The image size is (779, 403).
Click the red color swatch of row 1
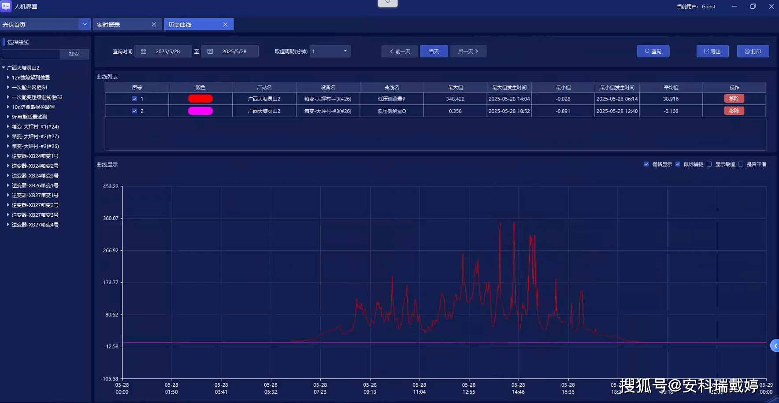(200, 99)
